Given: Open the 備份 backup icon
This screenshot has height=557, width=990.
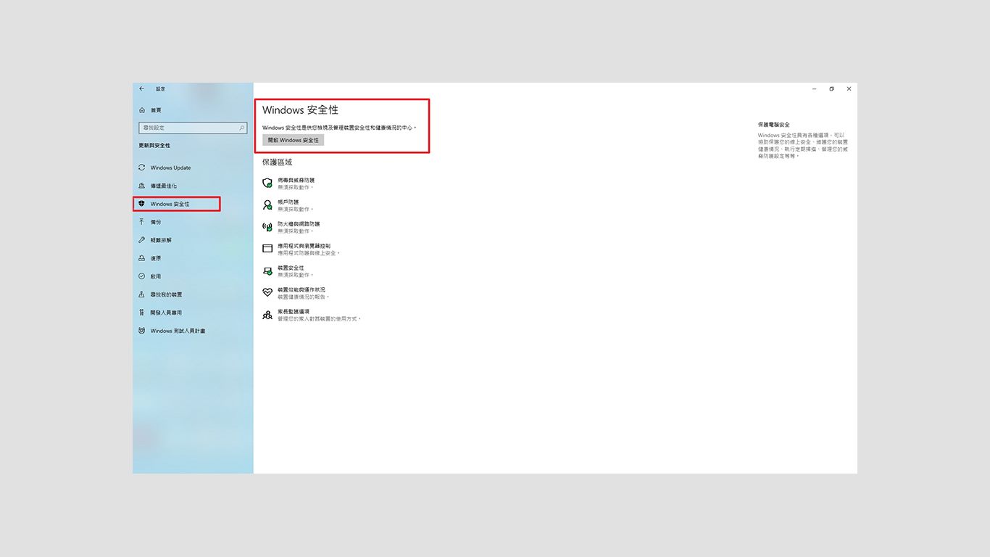Looking at the screenshot, I should coord(141,222).
